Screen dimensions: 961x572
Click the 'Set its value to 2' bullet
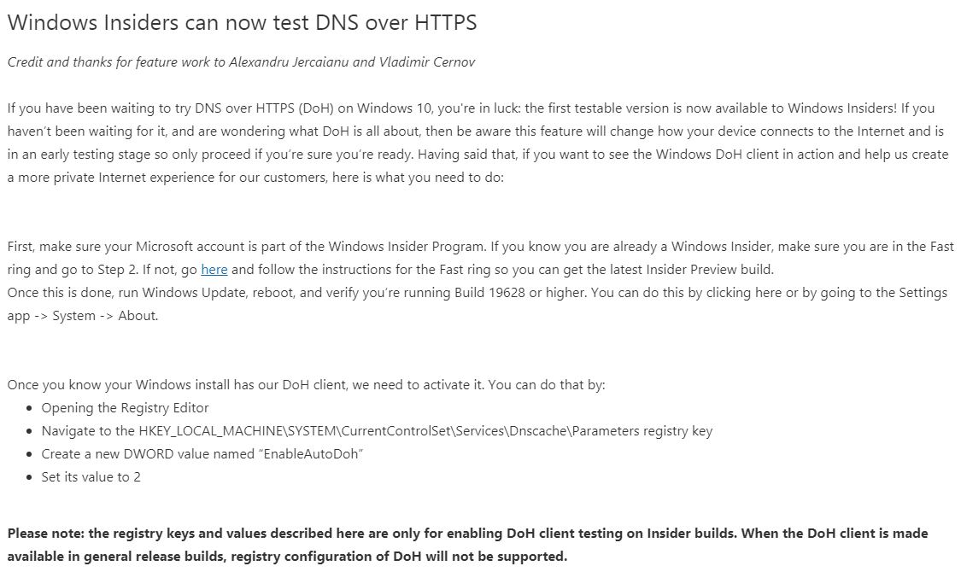[91, 477]
